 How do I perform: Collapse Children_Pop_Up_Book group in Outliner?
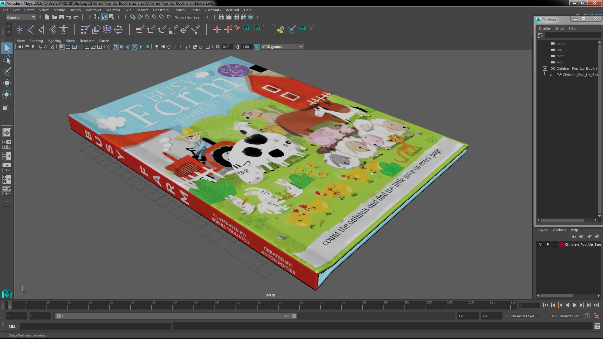[x=545, y=68]
